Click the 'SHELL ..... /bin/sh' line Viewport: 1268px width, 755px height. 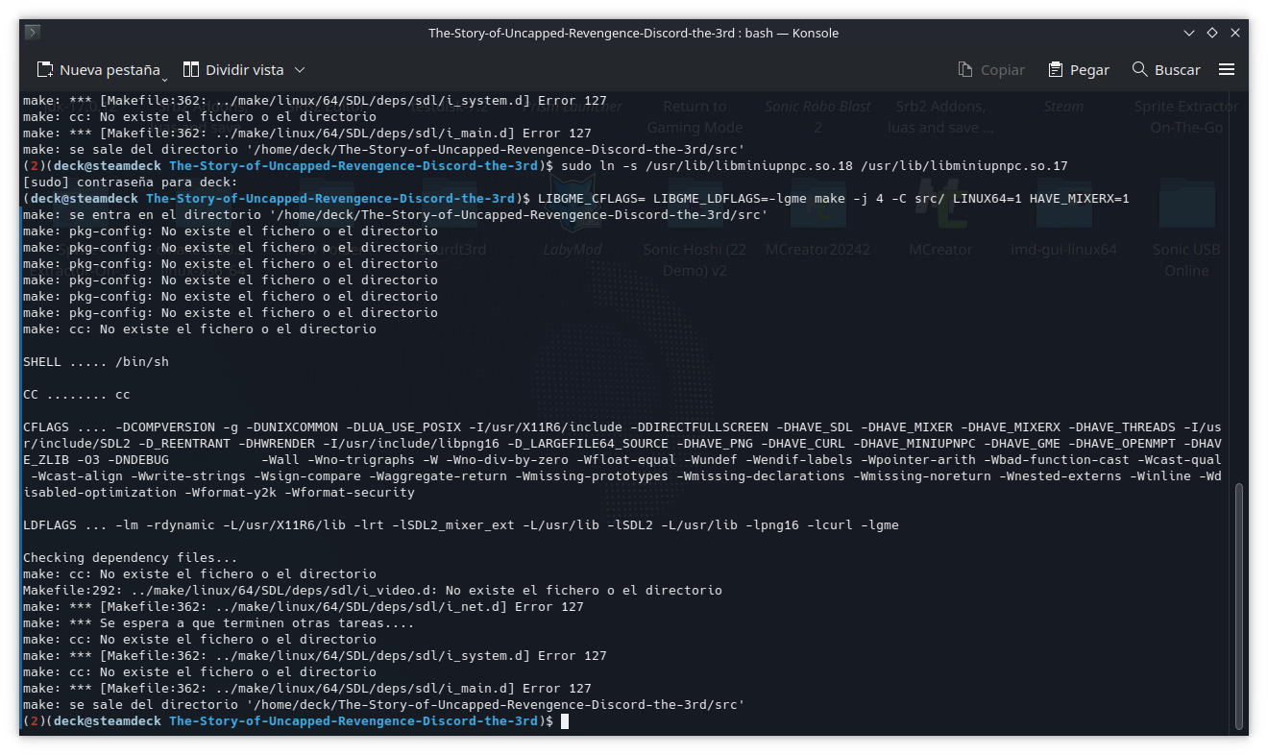[x=96, y=362]
